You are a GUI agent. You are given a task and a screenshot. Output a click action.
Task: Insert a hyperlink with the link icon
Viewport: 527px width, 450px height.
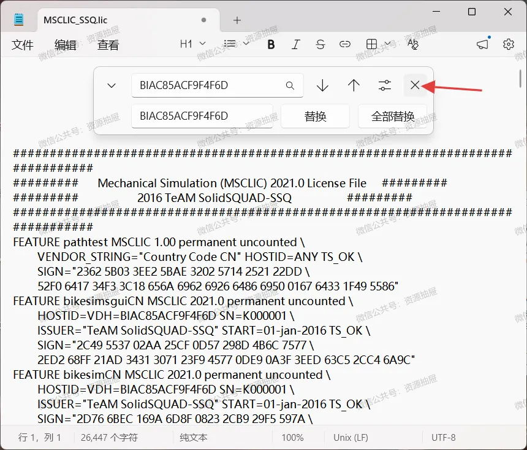[x=345, y=44]
